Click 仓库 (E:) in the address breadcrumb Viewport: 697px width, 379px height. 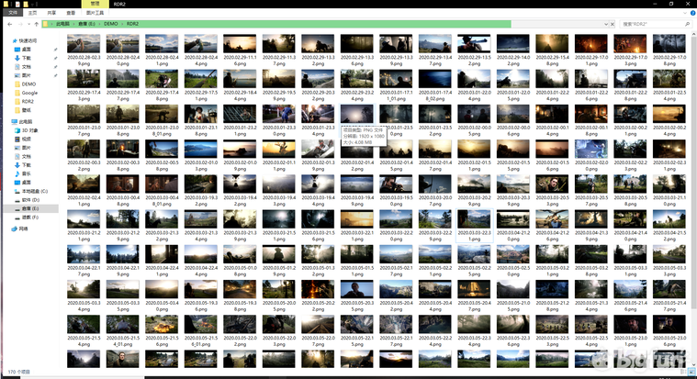[x=86, y=24]
